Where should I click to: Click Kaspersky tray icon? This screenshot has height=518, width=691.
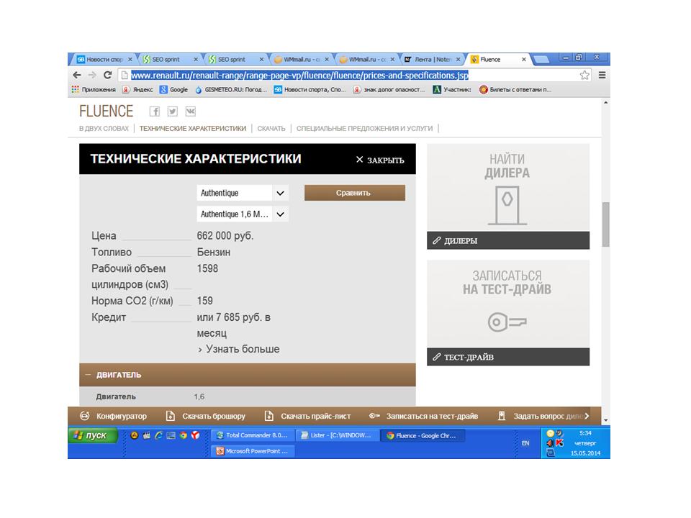[x=560, y=442]
